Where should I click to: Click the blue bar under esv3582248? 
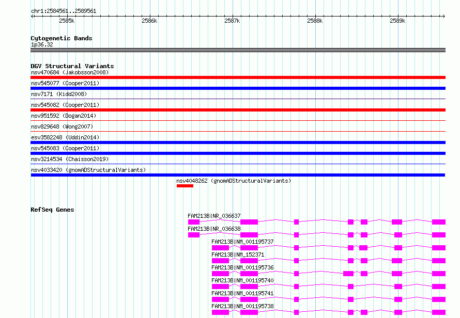point(238,142)
